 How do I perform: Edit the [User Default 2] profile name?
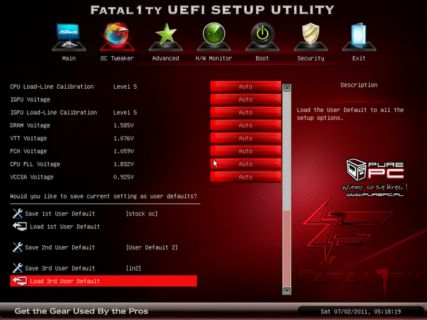tap(151, 247)
